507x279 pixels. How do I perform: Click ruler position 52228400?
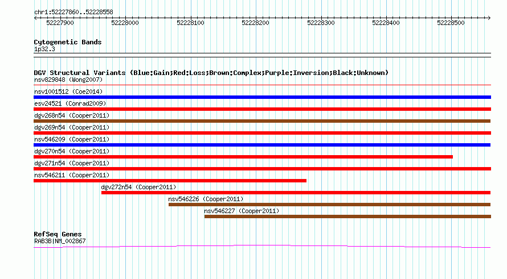tap(386, 23)
